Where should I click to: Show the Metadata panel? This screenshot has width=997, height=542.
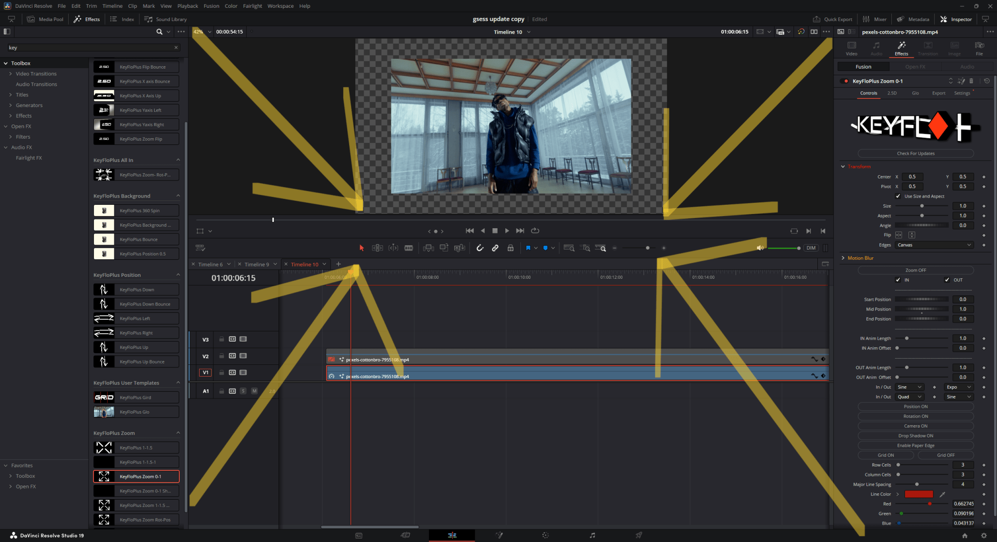[913, 19]
